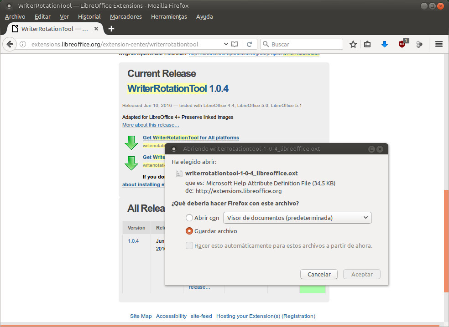Click the green download arrow beside All platforms

(x=131, y=143)
